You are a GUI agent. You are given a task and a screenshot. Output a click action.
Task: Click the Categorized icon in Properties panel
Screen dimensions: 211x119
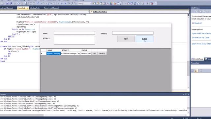193,70
